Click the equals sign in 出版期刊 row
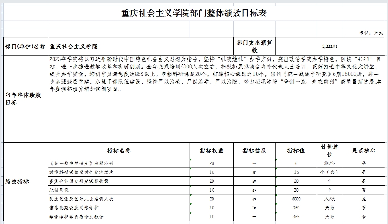The image size is (388, 224). [254, 163]
